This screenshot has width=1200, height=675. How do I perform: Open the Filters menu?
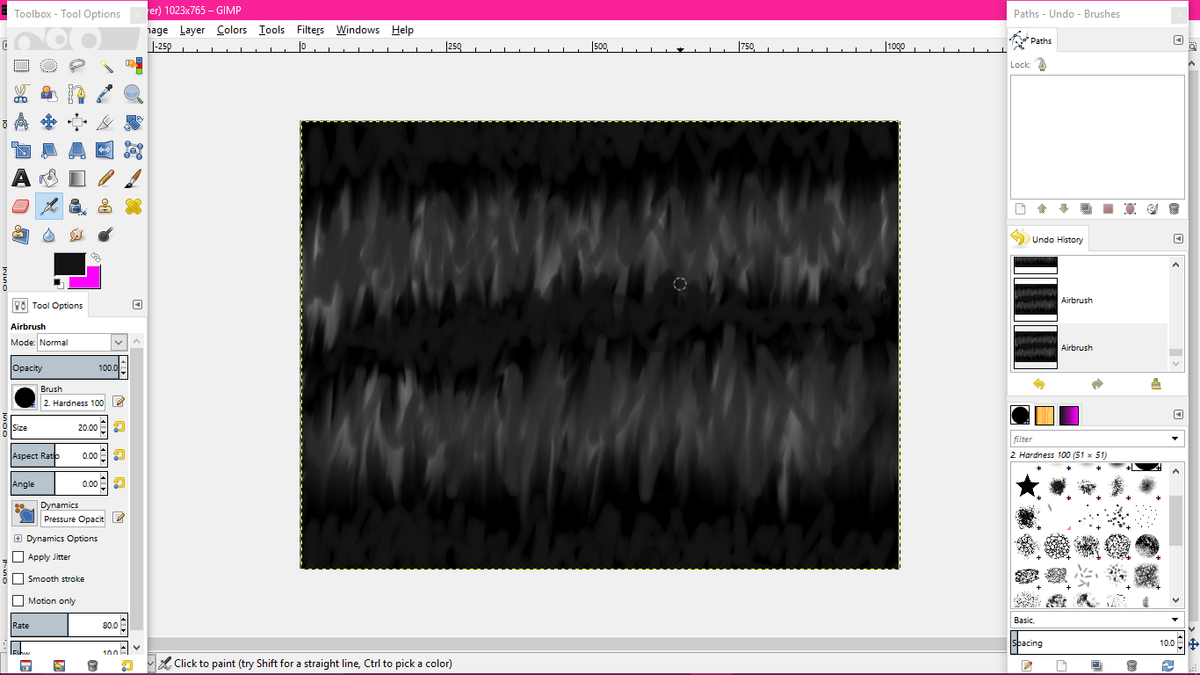click(310, 30)
